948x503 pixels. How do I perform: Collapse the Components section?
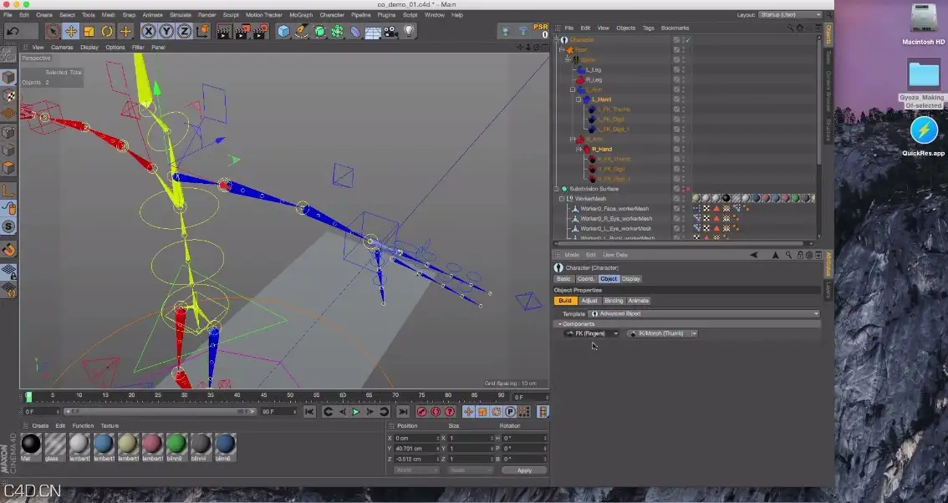point(560,324)
